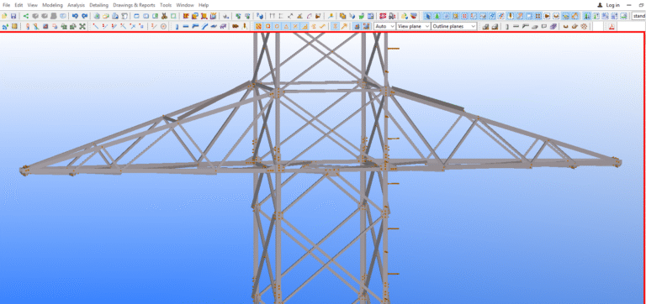Click the blue question mark help icon
The height and width of the screenshot is (304, 646).
pyautogui.click(x=259, y=16)
